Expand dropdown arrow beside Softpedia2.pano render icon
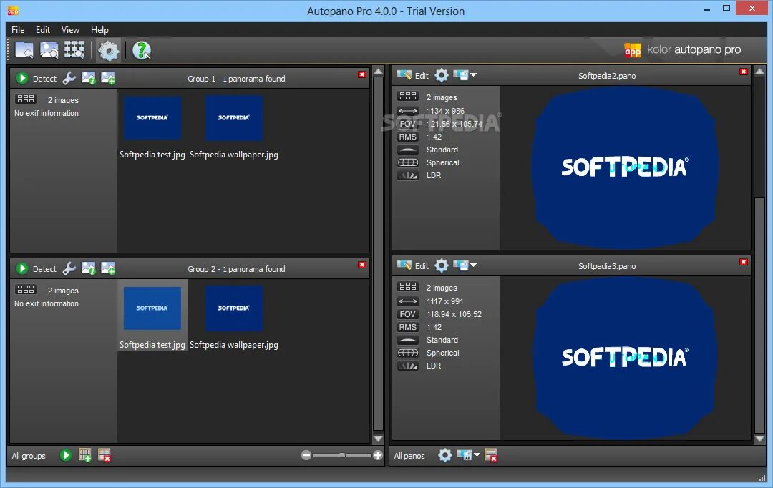The width and height of the screenshot is (773, 488). click(473, 75)
